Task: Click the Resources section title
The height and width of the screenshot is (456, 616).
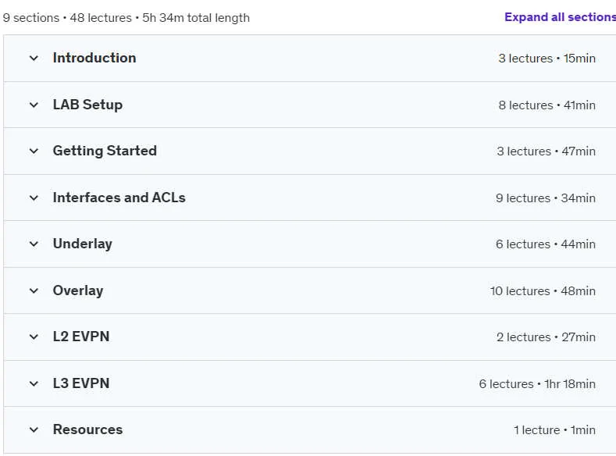Action: click(87, 429)
